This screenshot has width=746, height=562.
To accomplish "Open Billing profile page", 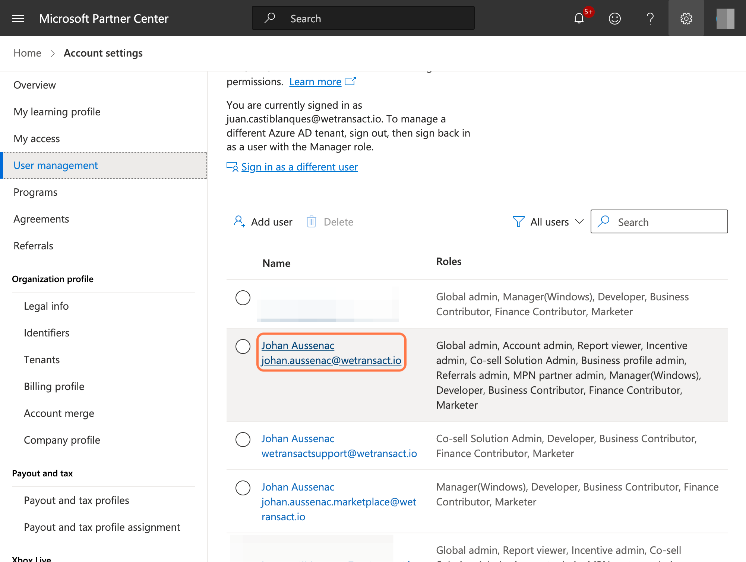I will (54, 386).
